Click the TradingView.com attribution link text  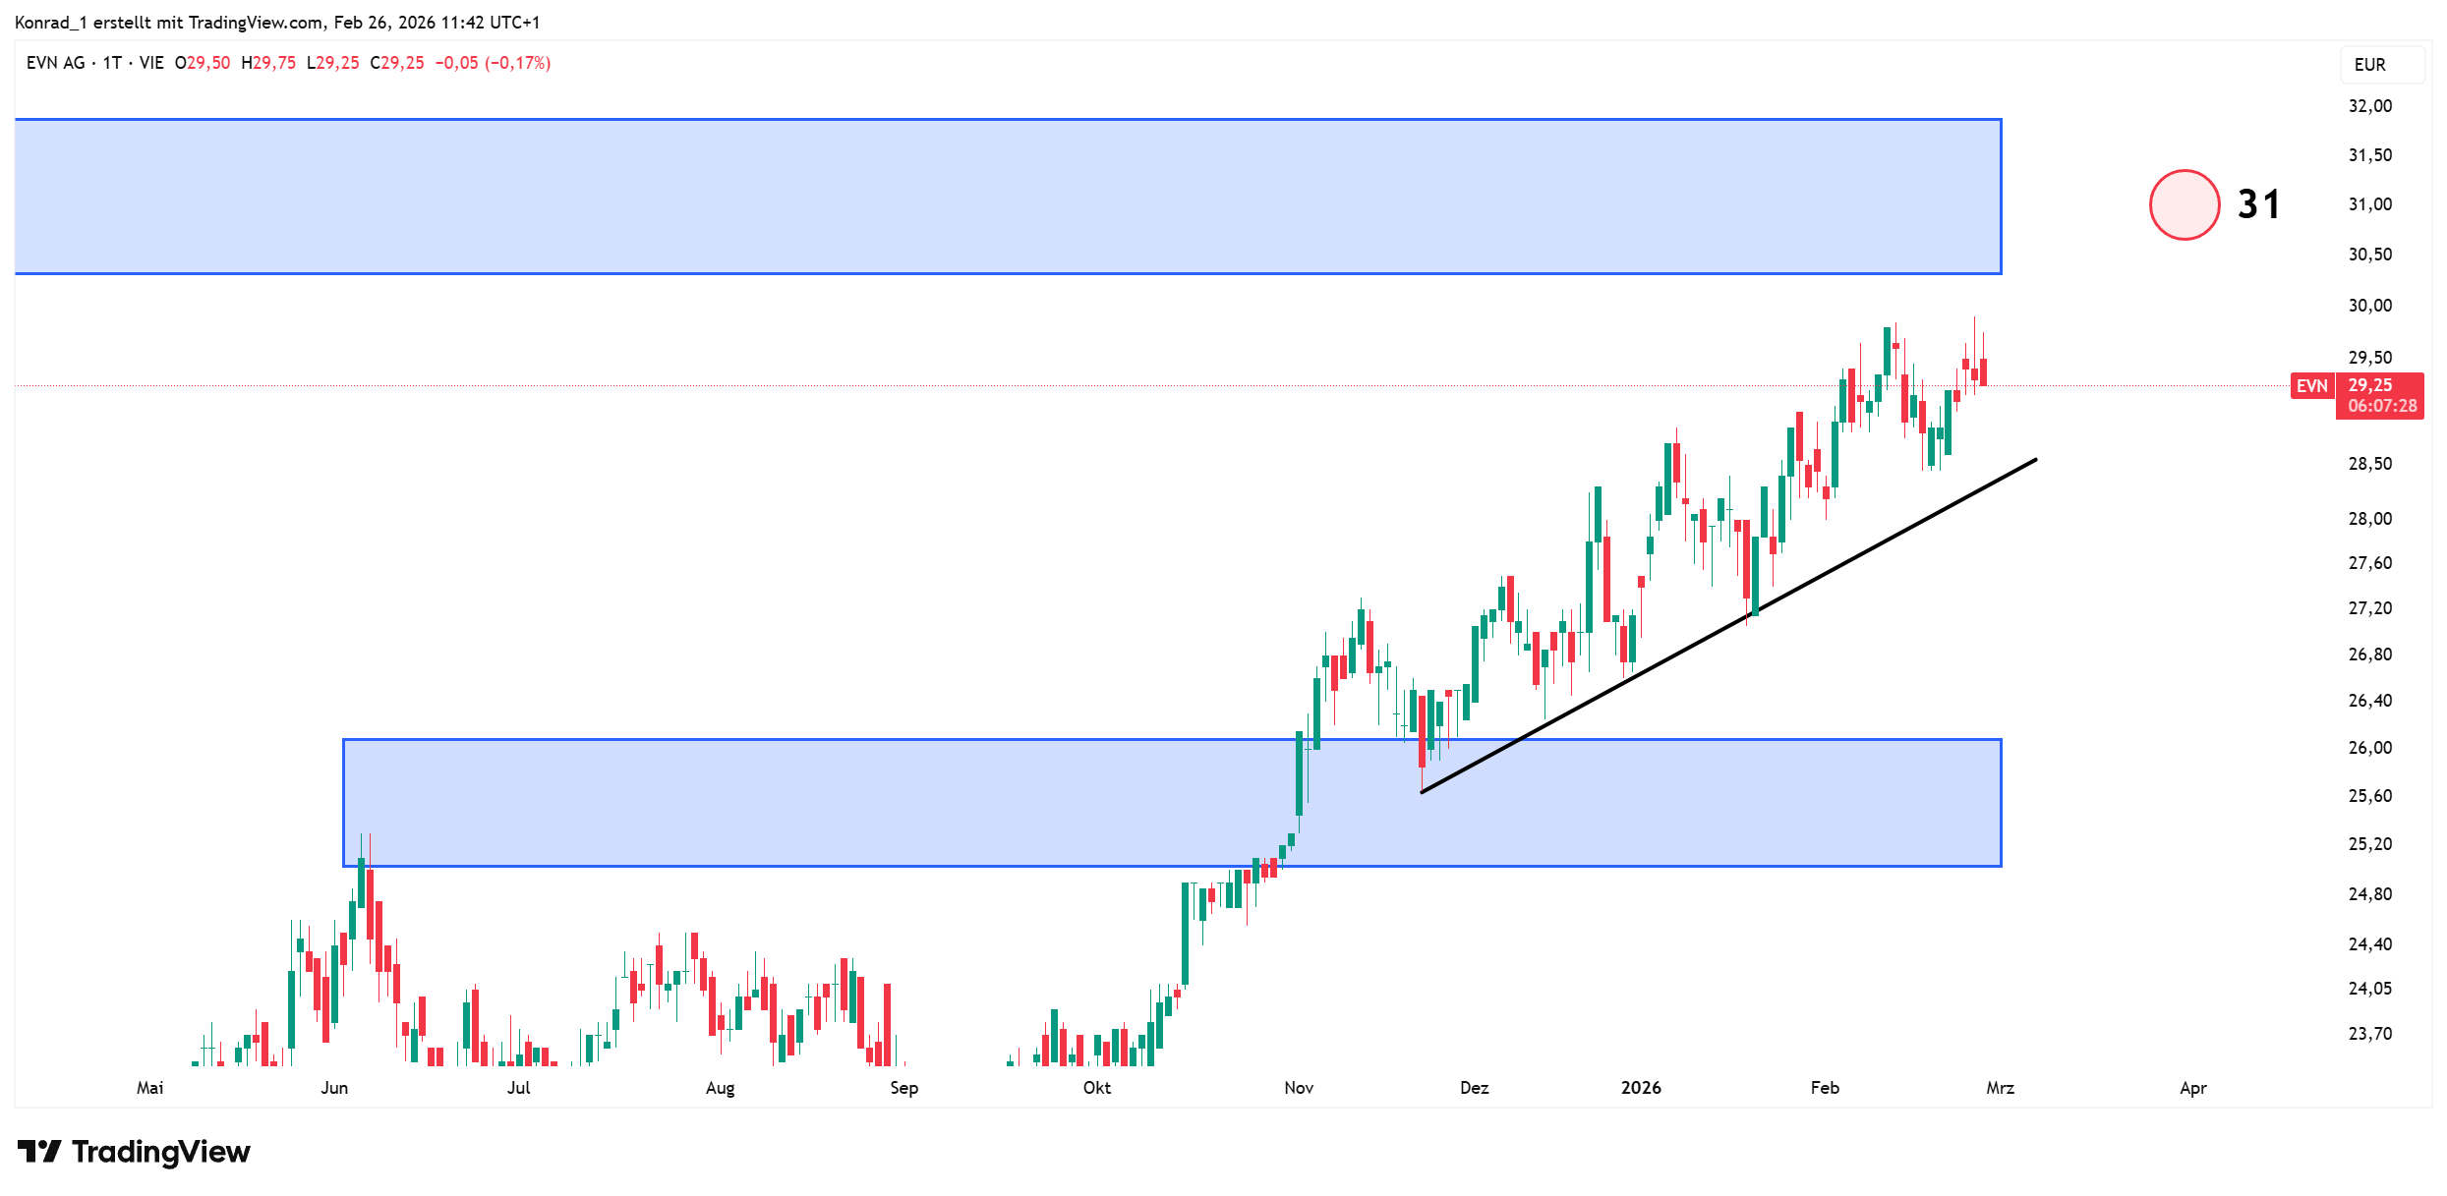255,23
